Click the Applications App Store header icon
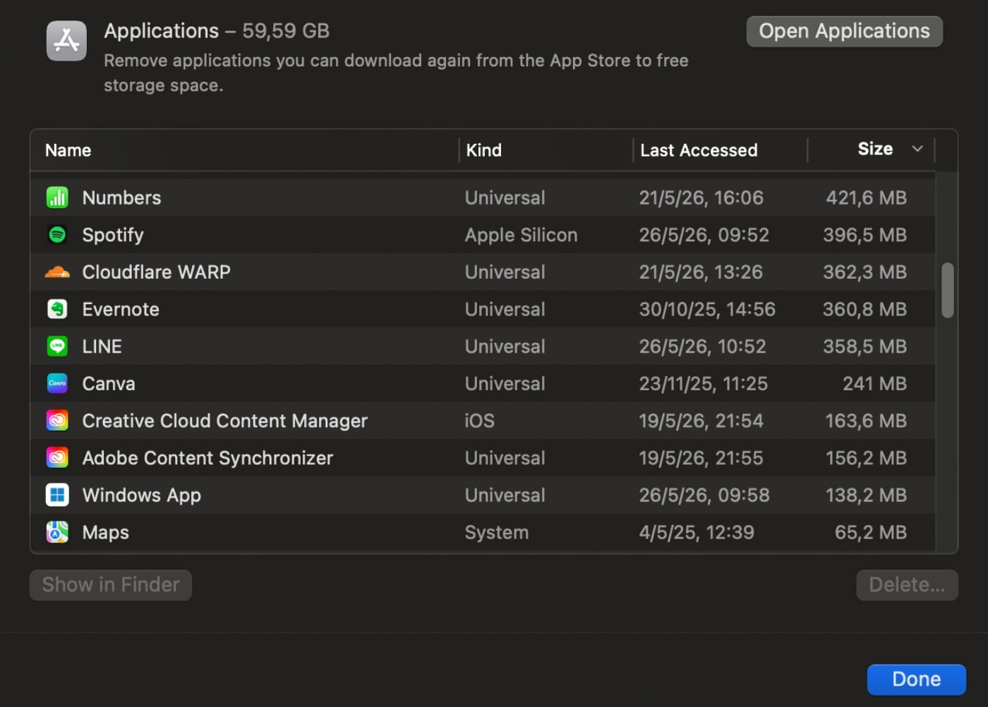The height and width of the screenshot is (707, 988). (x=66, y=41)
